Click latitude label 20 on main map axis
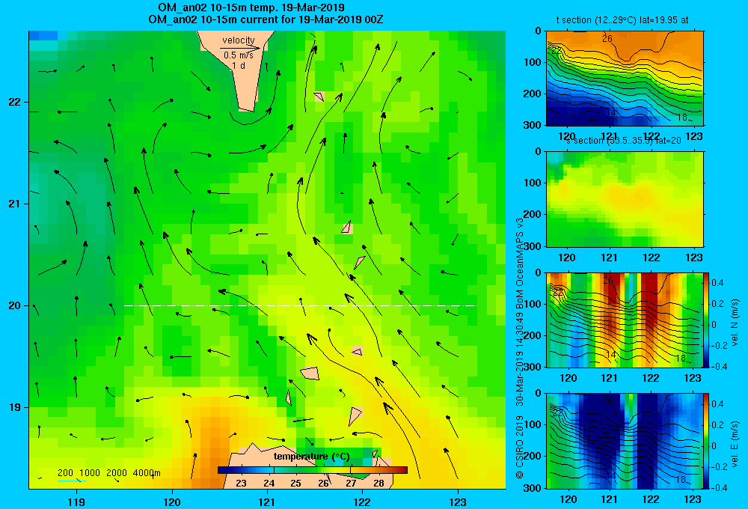Viewport: 748px width, 509px height. coord(15,305)
